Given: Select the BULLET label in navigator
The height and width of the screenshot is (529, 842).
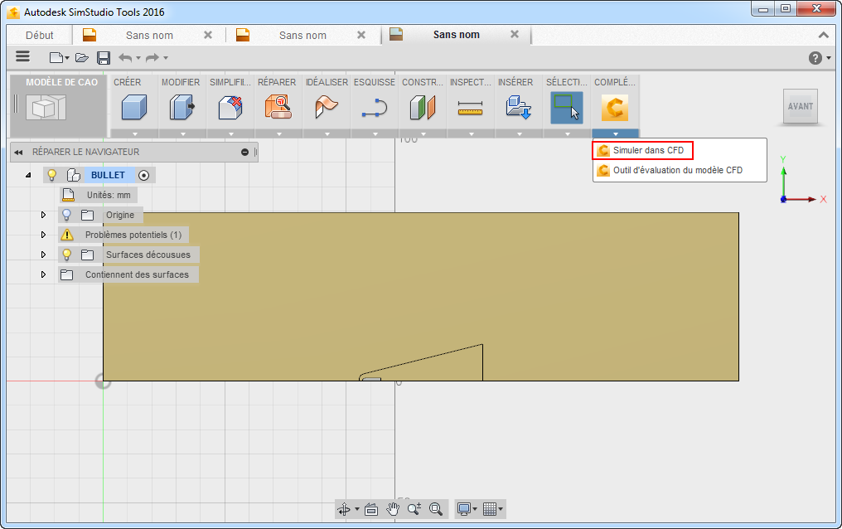Looking at the screenshot, I should point(108,175).
